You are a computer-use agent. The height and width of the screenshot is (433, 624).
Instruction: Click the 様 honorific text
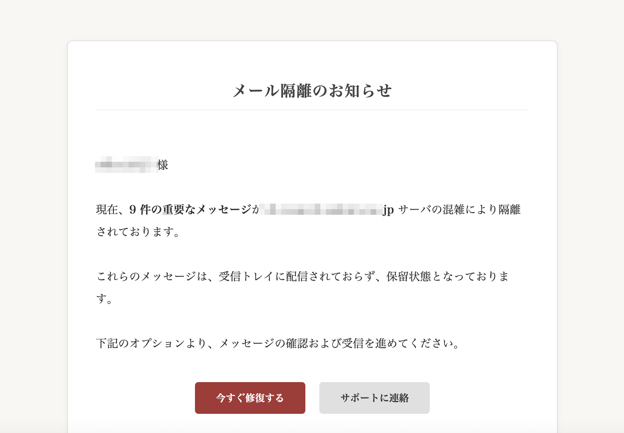point(163,165)
